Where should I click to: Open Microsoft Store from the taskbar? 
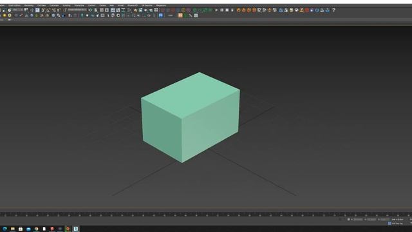pyautogui.click(x=21, y=229)
